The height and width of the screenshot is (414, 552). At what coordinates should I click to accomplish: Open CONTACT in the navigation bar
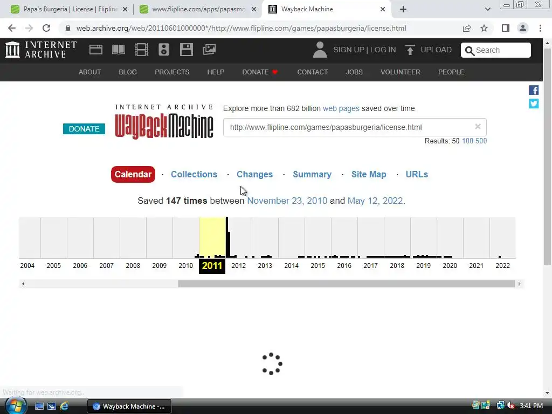click(x=312, y=72)
